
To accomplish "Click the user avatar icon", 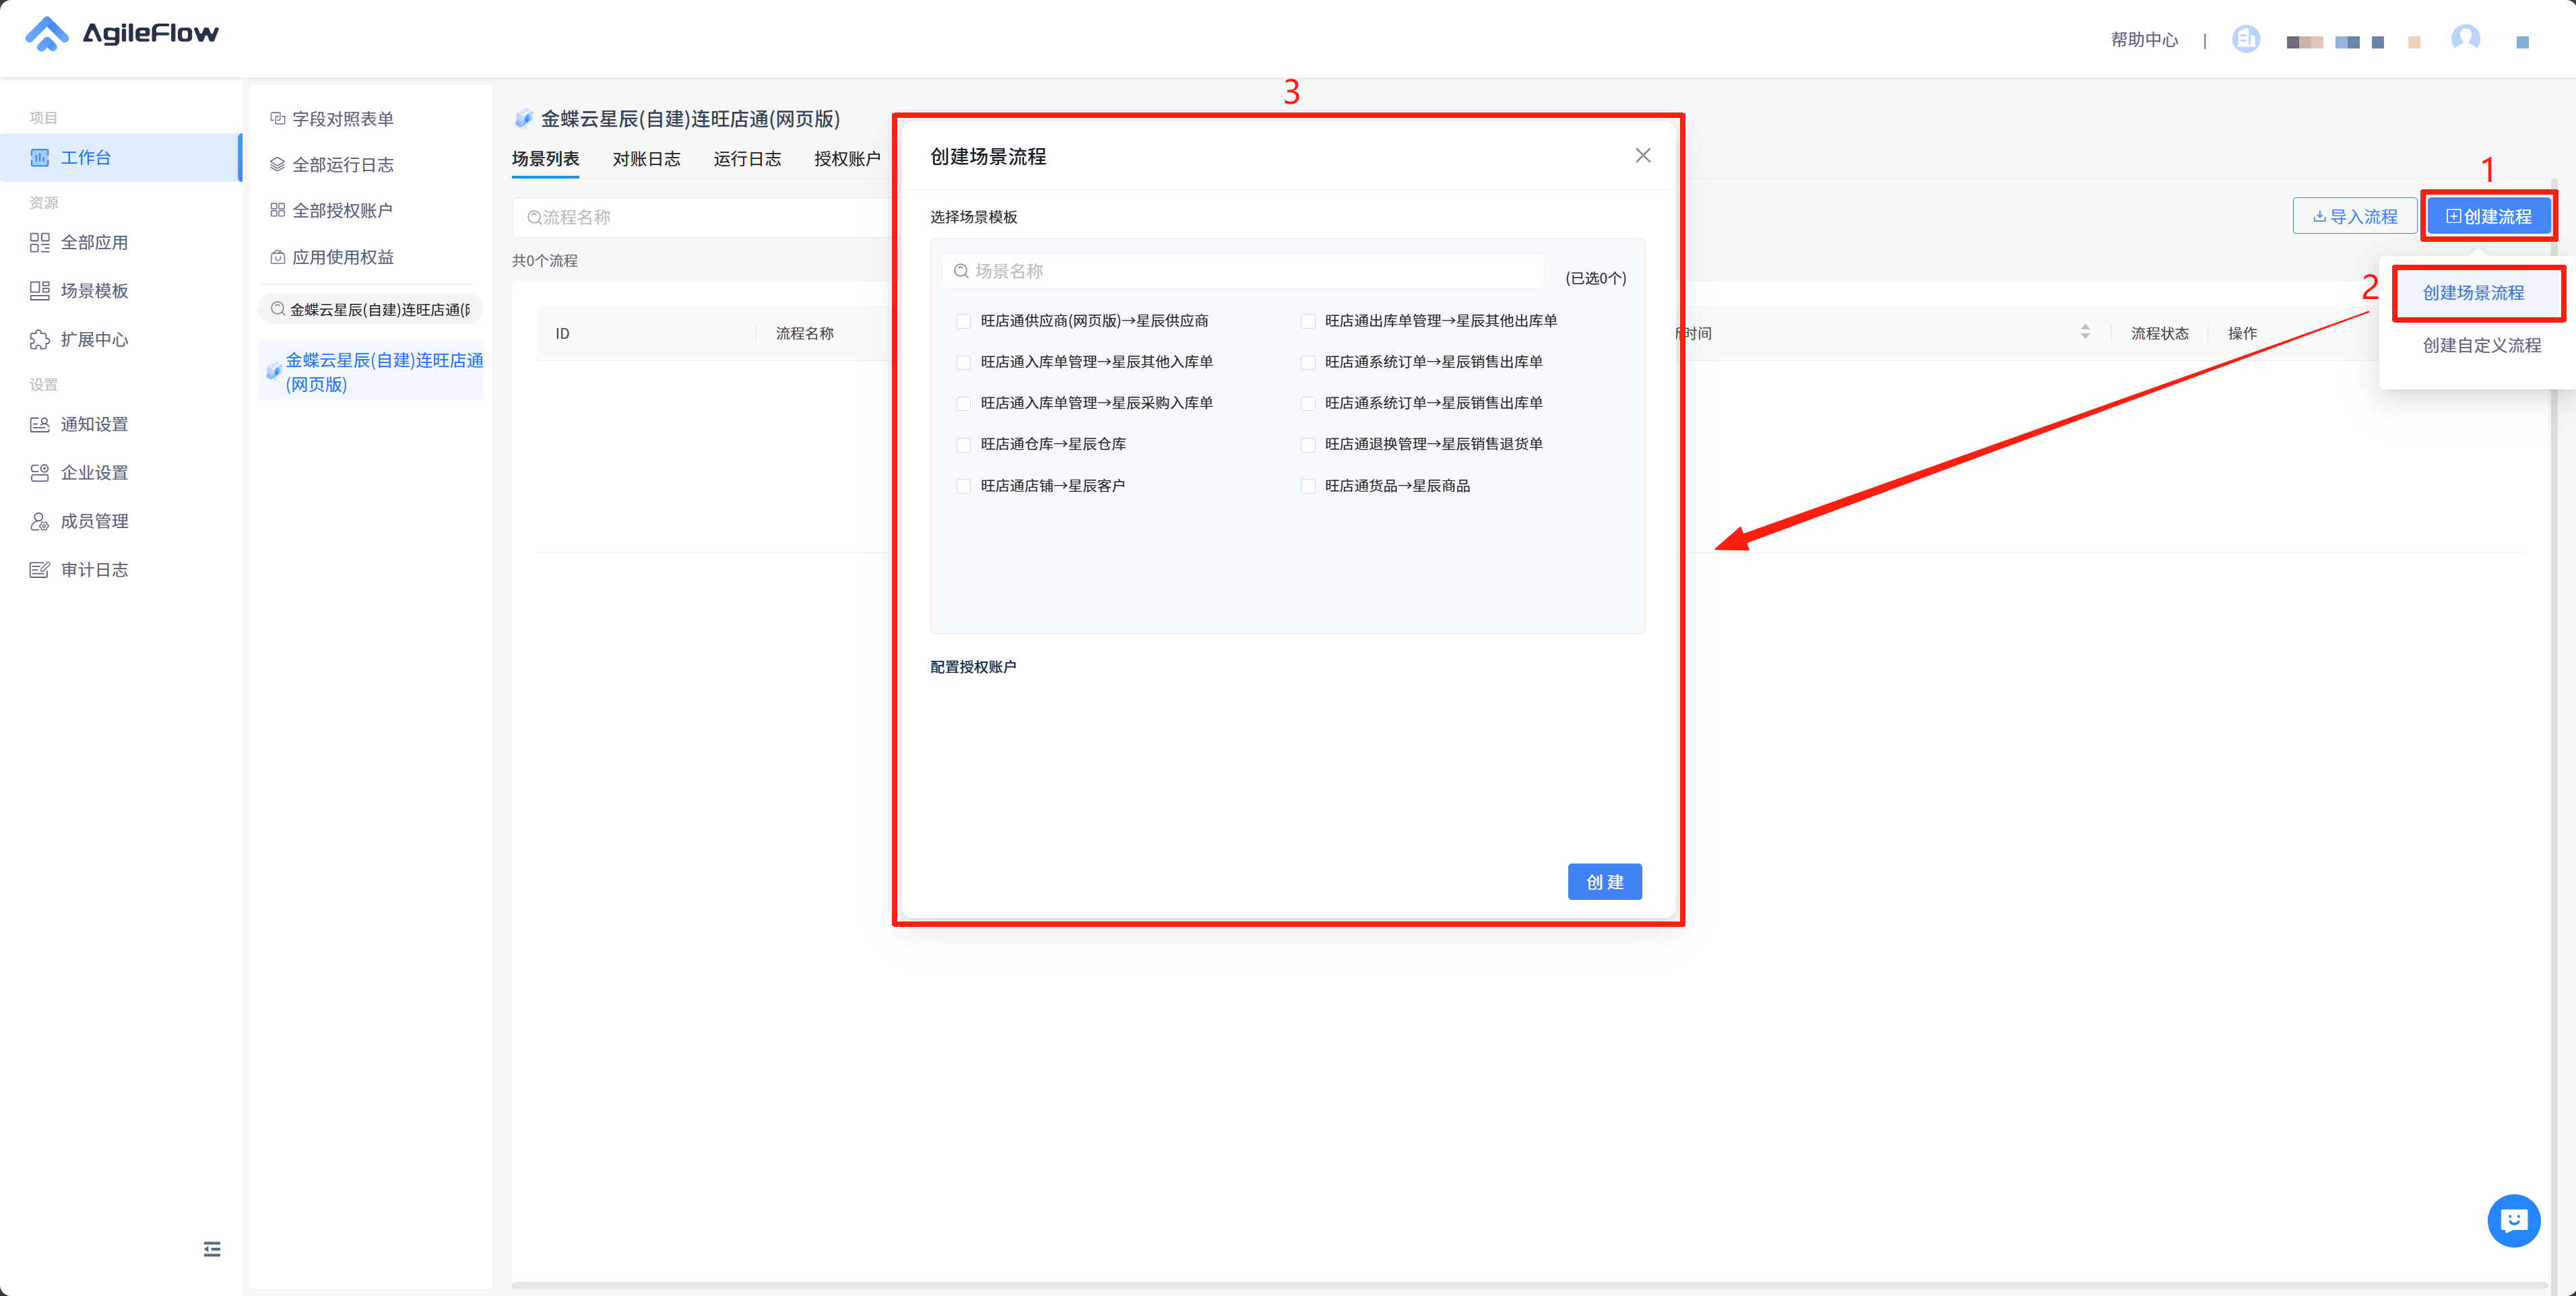I will tap(2465, 39).
